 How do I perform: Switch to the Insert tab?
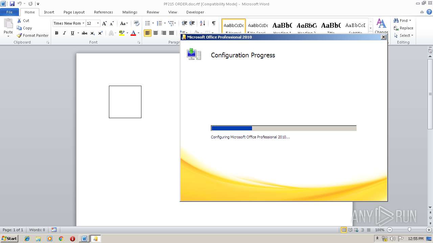(x=49, y=12)
